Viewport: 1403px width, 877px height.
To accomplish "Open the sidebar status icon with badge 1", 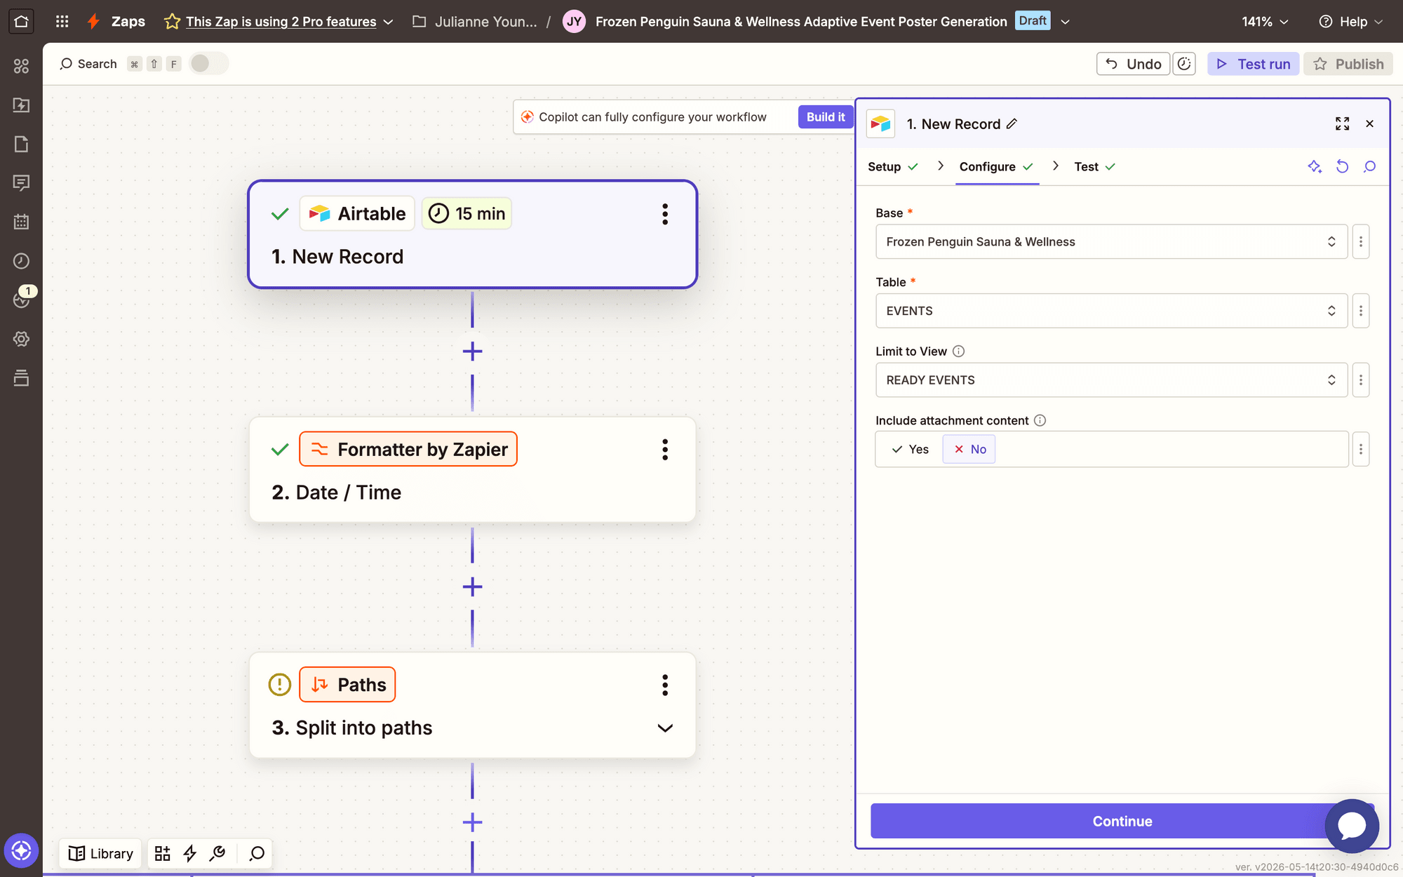I will coord(22,298).
